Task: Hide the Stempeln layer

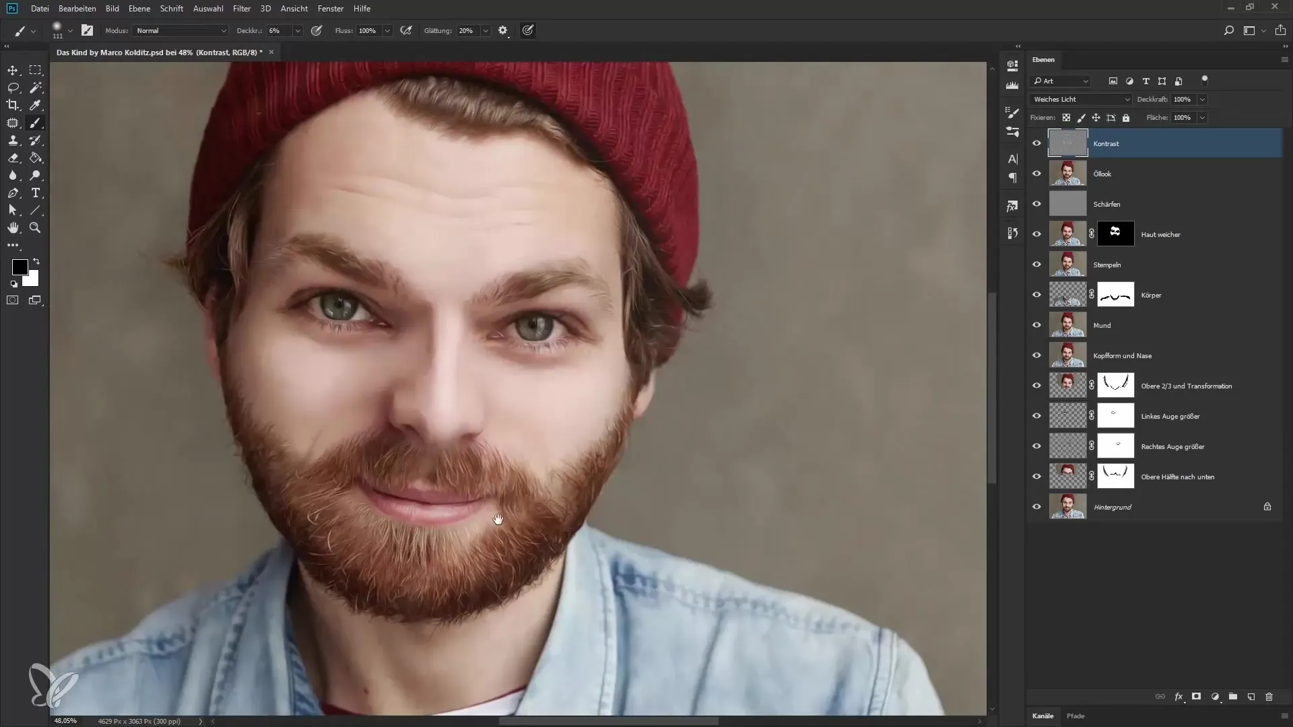Action: tap(1036, 265)
